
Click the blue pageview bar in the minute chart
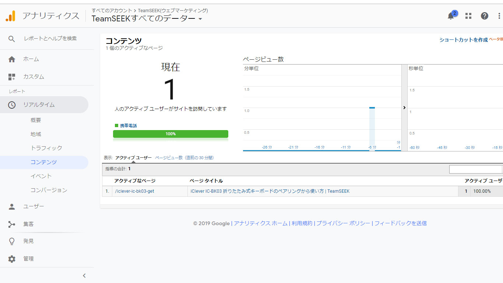[x=372, y=129]
